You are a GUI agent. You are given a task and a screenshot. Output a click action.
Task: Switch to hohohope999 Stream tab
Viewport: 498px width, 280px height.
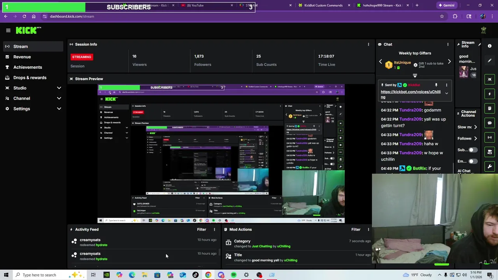pos(382,5)
